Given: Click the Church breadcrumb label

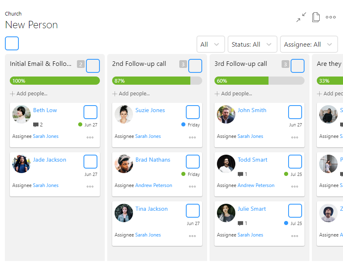Looking at the screenshot, I should [13, 14].
